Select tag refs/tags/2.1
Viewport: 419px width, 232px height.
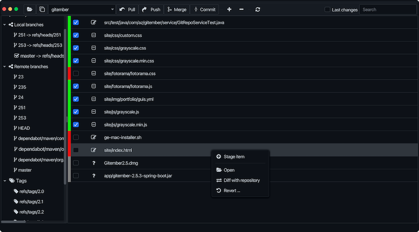tap(29, 202)
